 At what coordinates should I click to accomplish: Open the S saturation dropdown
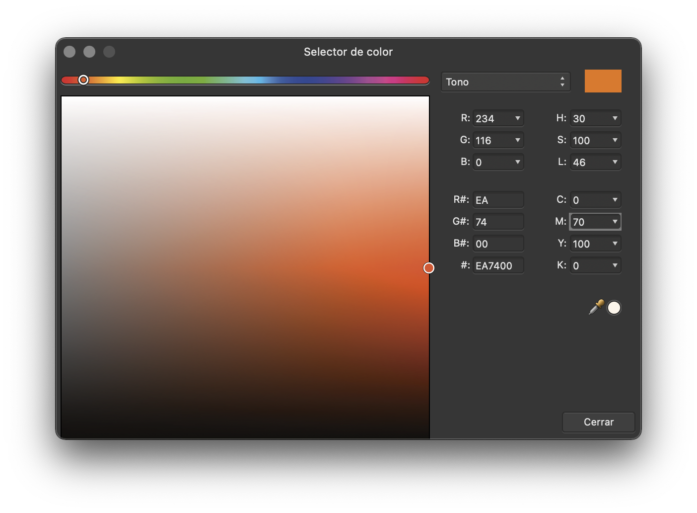coord(615,140)
